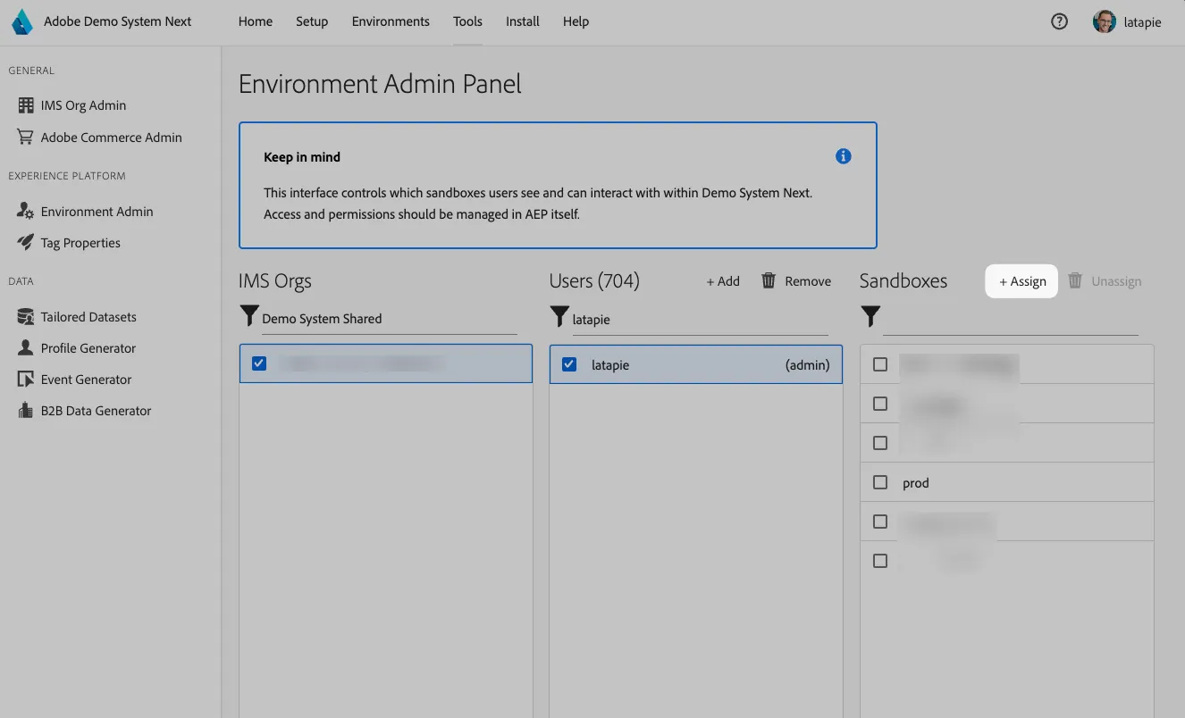Image resolution: width=1185 pixels, height=718 pixels.
Task: Click the B2B Data Generator icon
Action: pyautogui.click(x=26, y=411)
